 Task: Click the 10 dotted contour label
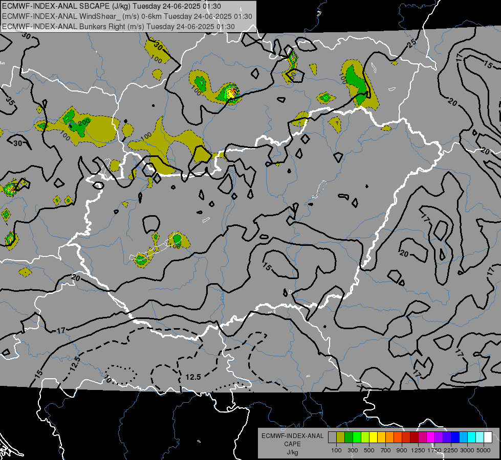pos(108,380)
